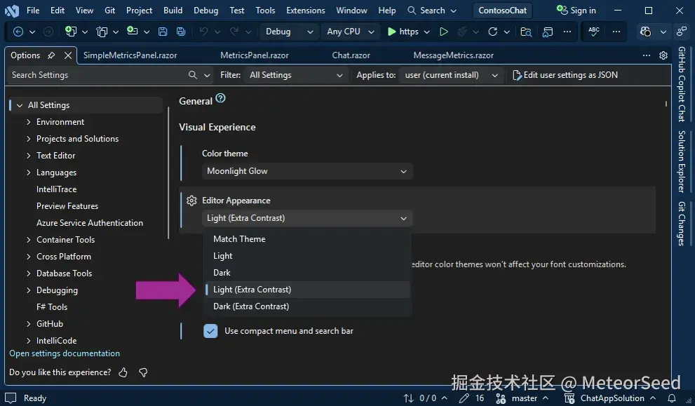Click the Hot Reload flame icon
This screenshot has width=695, height=406.
tap(462, 32)
